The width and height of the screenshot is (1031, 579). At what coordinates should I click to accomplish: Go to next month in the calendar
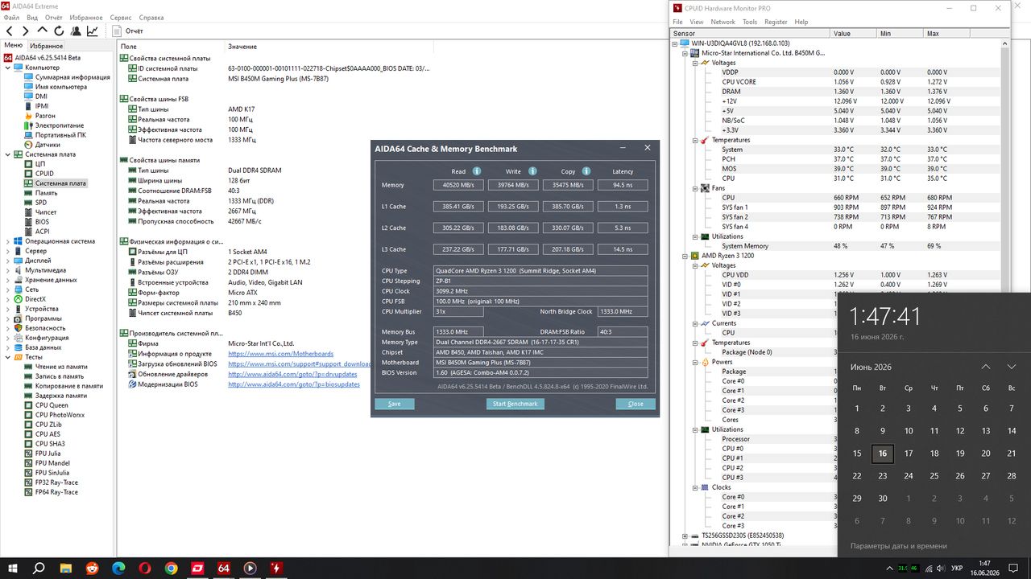point(1012,367)
